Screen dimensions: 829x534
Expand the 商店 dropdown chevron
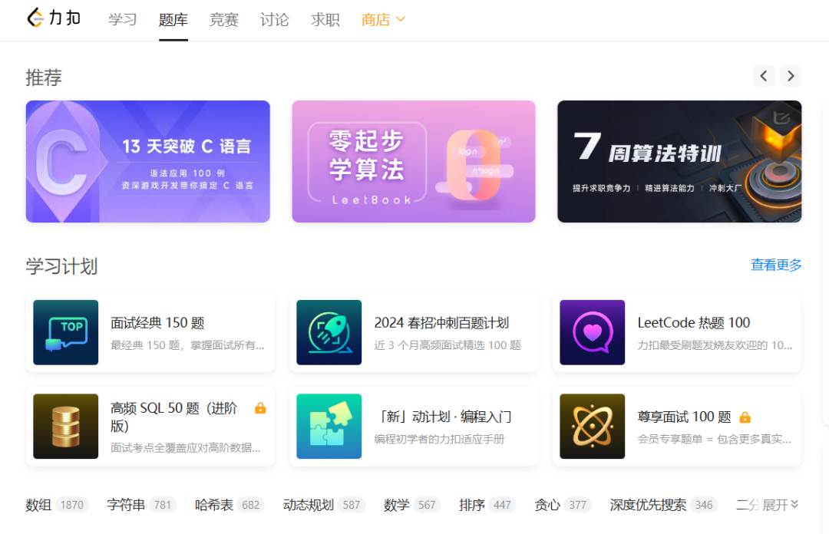pyautogui.click(x=401, y=19)
